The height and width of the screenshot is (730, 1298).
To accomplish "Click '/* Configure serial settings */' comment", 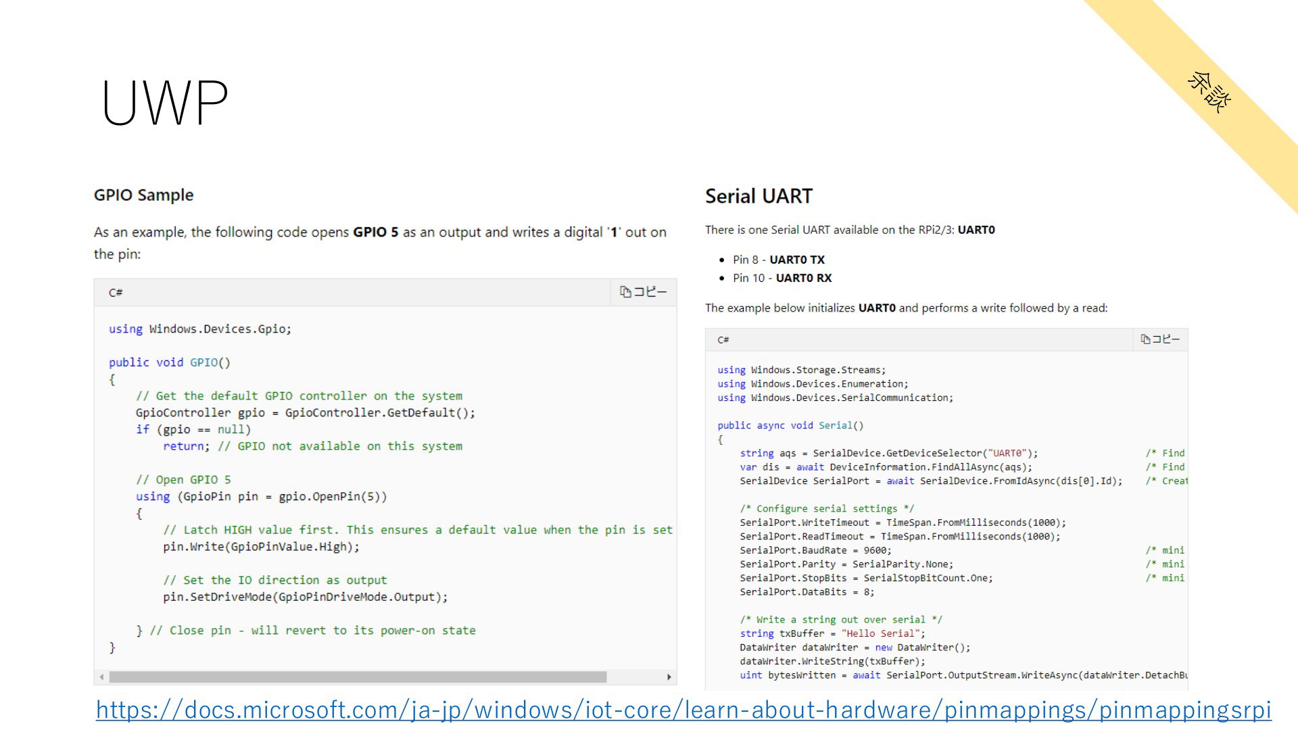I will tap(827, 508).
